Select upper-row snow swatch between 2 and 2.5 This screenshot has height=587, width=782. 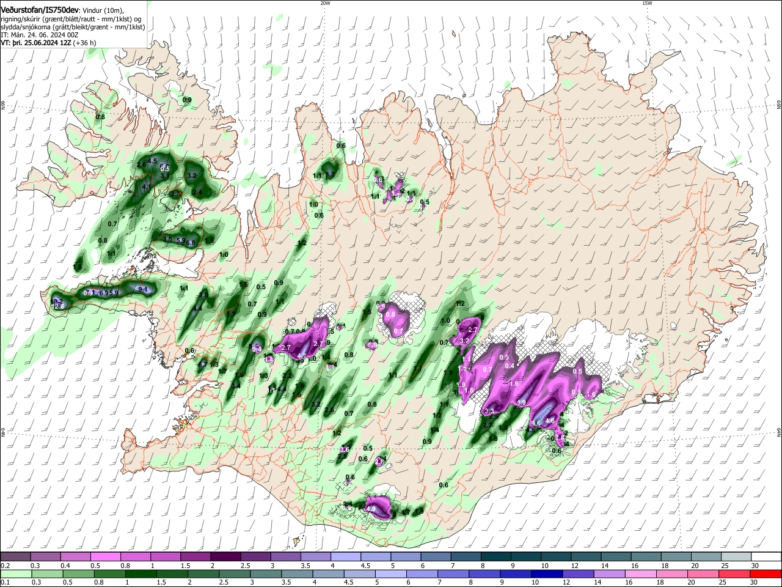[225, 557]
